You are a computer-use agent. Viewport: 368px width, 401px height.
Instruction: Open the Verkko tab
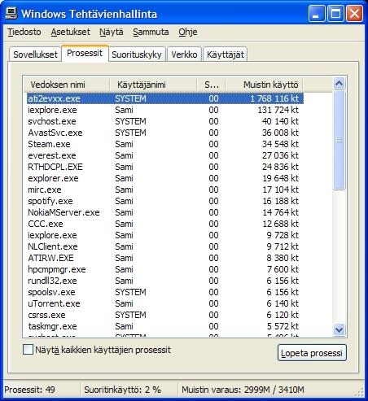click(x=184, y=54)
